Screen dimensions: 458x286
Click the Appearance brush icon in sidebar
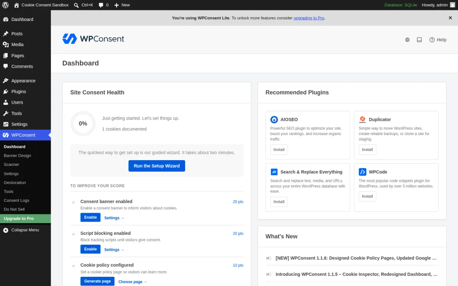click(x=6, y=81)
